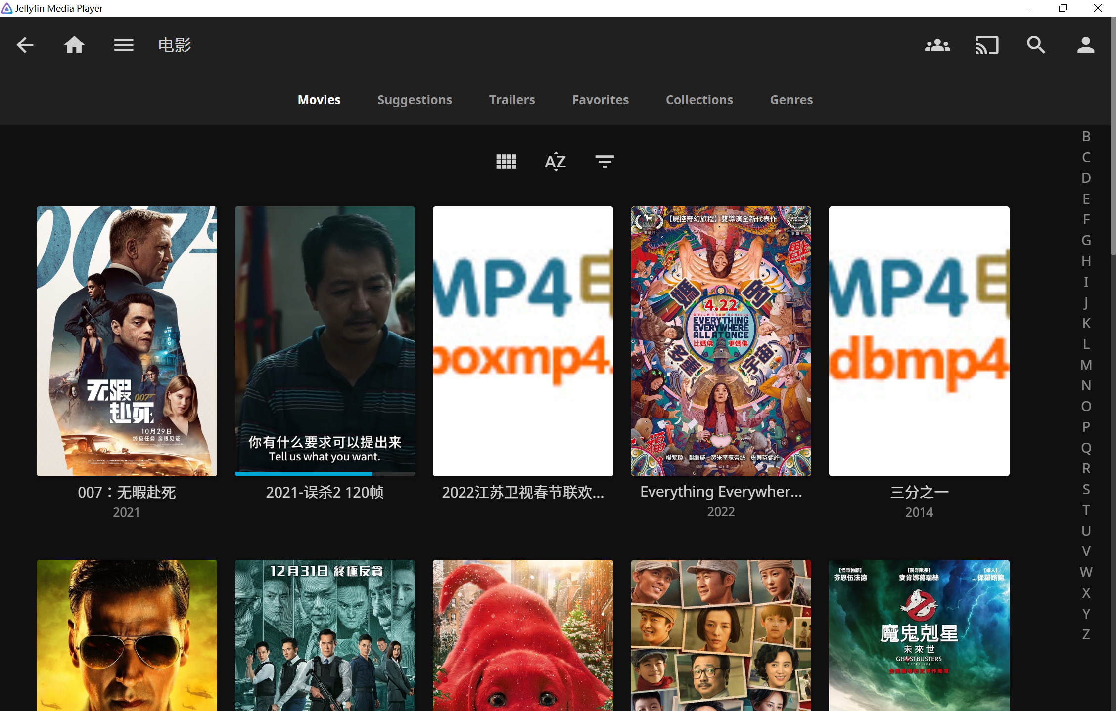Jump to letter S in alphabet picker
This screenshot has height=711, width=1116.
pos(1086,489)
